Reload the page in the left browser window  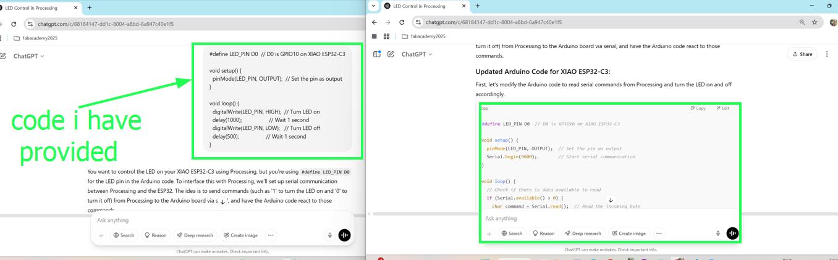[14, 24]
